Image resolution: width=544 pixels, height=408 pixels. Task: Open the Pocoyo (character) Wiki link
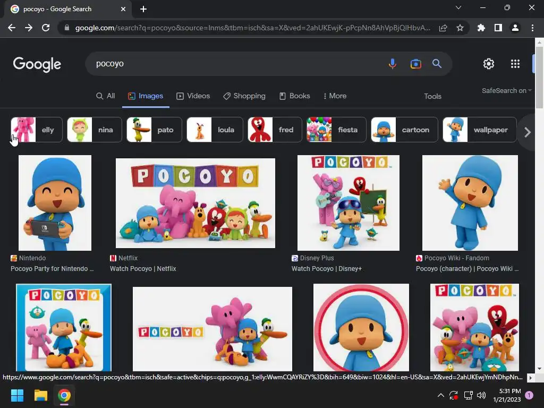point(467,268)
